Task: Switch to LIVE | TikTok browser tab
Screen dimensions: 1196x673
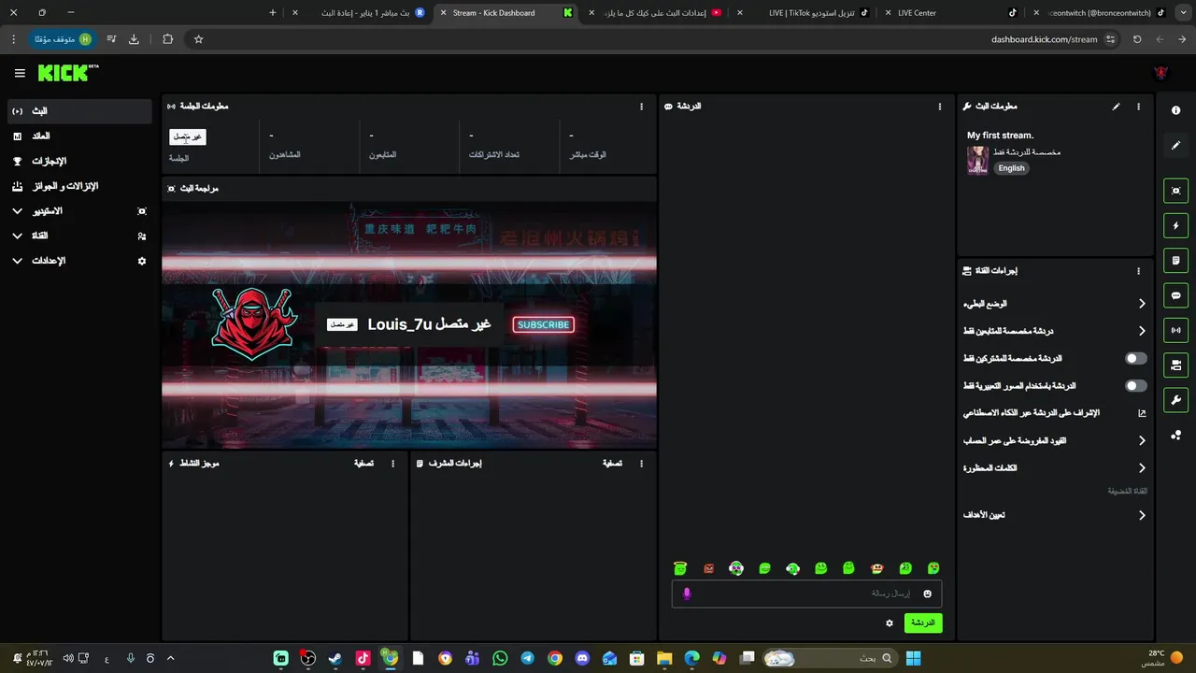Action: click(x=804, y=13)
